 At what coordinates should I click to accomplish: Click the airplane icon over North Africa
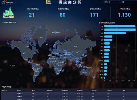57,58
